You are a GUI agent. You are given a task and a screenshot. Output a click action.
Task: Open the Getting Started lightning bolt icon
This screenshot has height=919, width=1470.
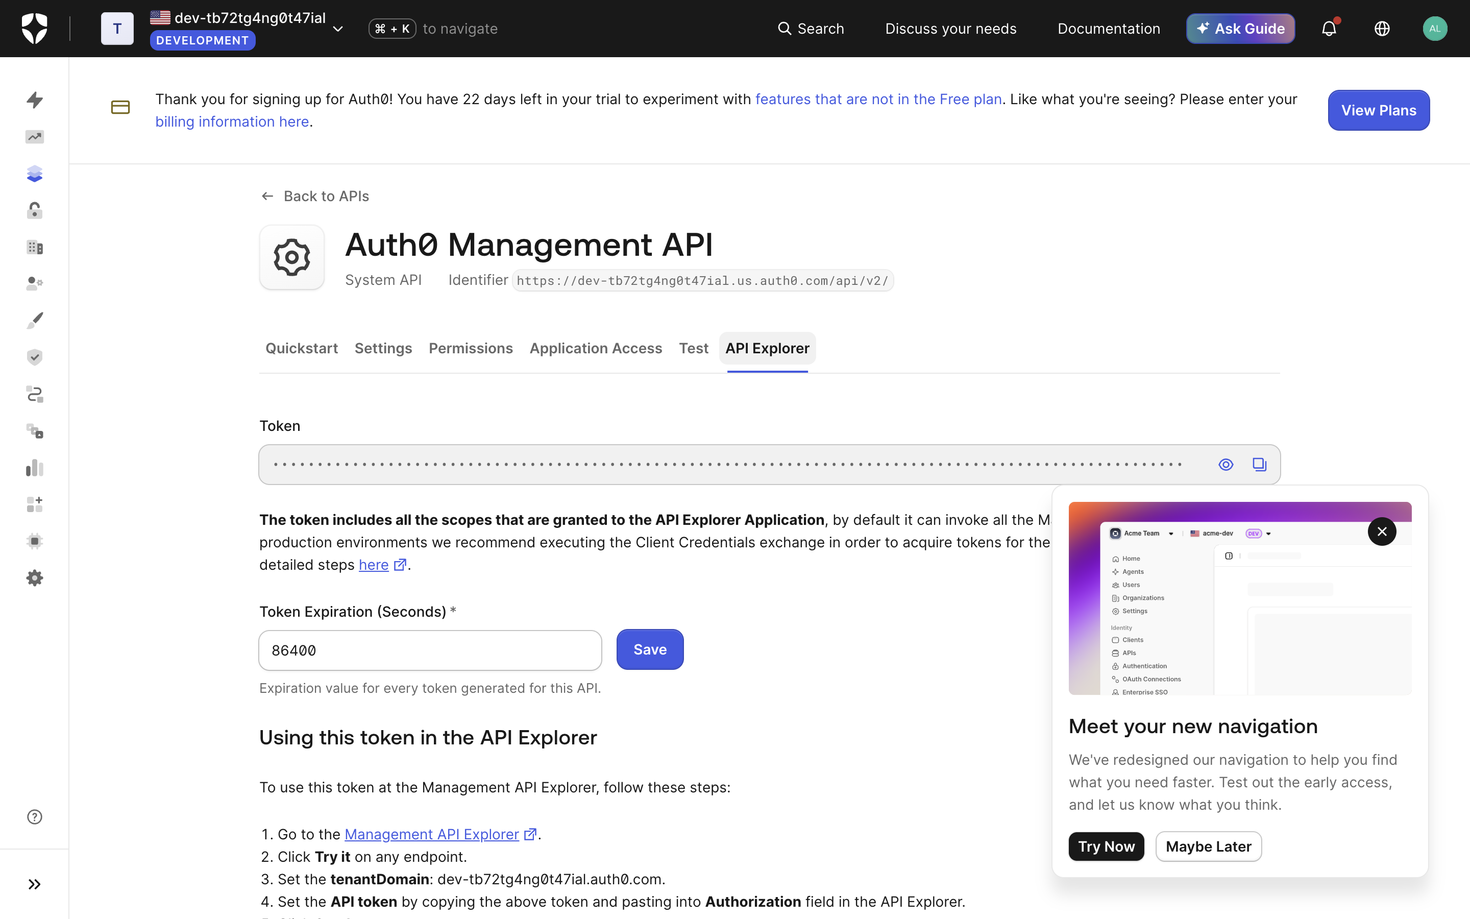click(x=35, y=100)
